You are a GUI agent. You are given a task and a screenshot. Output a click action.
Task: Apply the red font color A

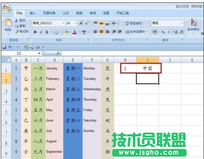(74, 32)
